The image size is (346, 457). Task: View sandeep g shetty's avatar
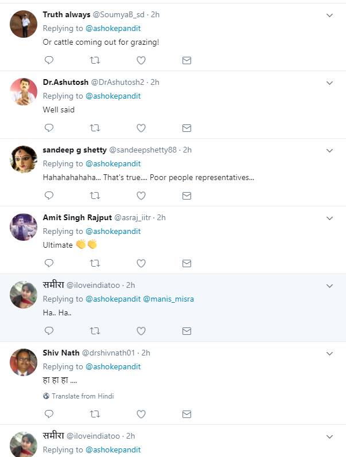pos(24,159)
